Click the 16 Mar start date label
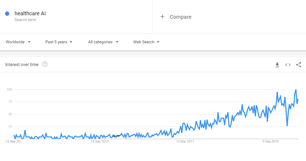Image resolution: width=306 pixels, height=161 pixels. (14, 141)
